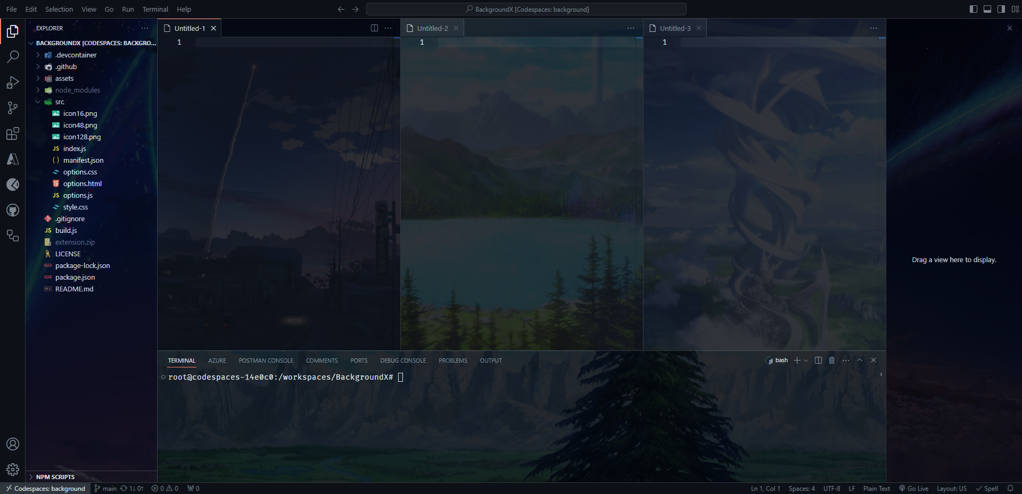The height and width of the screenshot is (494, 1022).
Task: Click the Spell check status item
Action: tap(987, 488)
